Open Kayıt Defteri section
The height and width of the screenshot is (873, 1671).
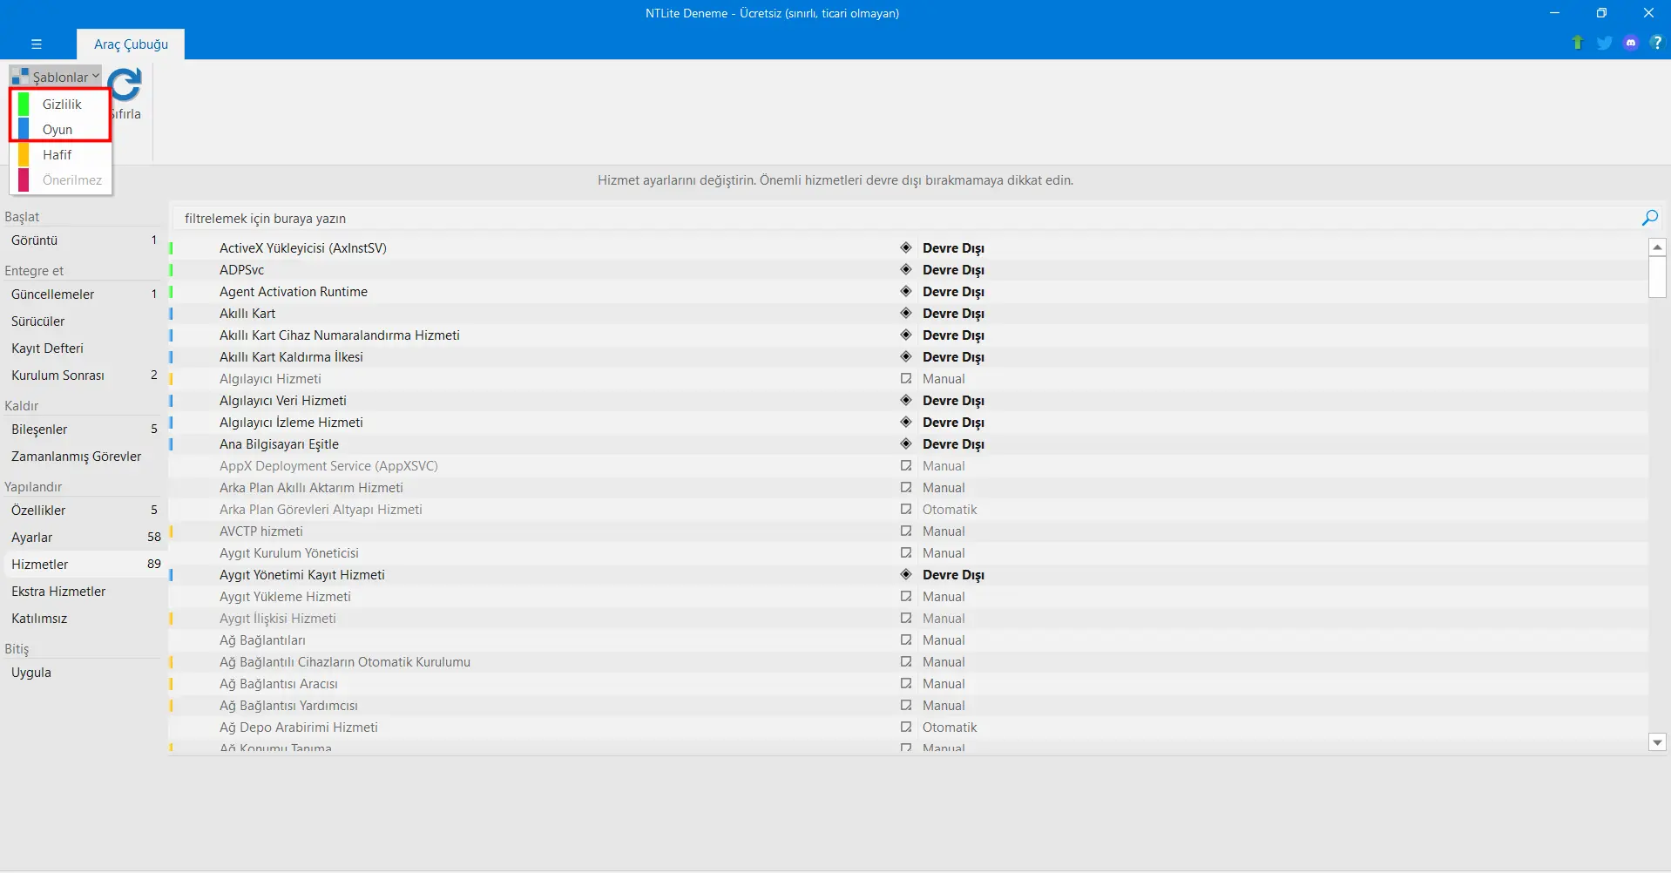point(84,348)
